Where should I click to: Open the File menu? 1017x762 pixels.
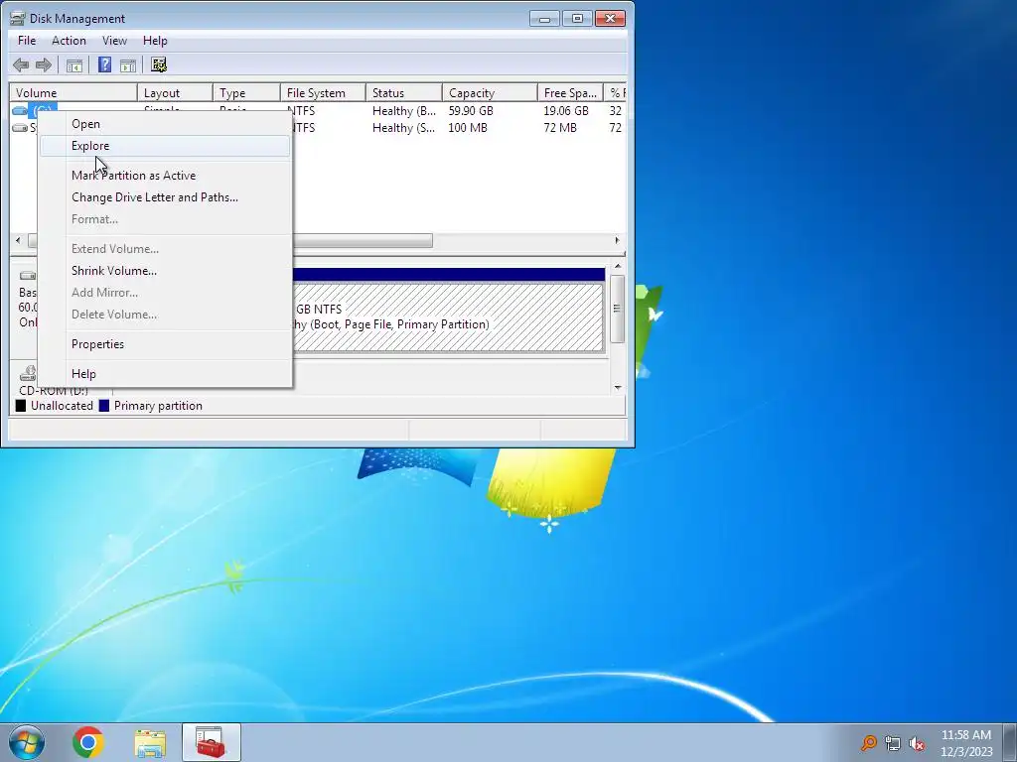tap(27, 40)
